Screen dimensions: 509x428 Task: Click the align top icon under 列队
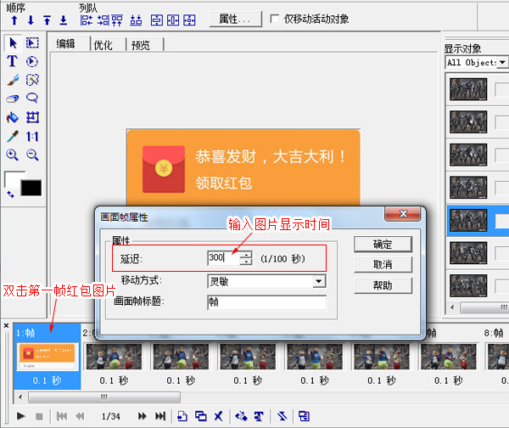point(117,20)
